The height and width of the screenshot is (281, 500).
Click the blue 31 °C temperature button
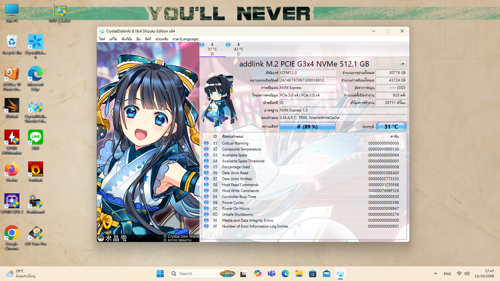point(391,126)
